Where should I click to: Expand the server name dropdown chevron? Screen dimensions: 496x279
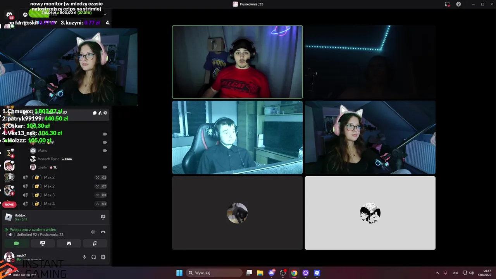point(105,15)
